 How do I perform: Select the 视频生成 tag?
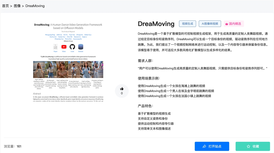pyautogui.click(x=187, y=24)
